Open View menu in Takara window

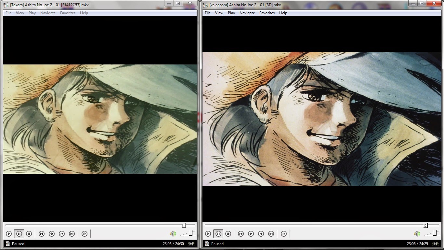pos(20,13)
